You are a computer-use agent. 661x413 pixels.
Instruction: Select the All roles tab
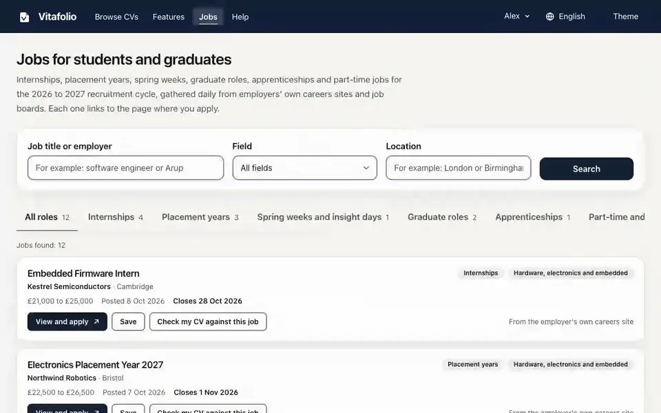point(47,217)
